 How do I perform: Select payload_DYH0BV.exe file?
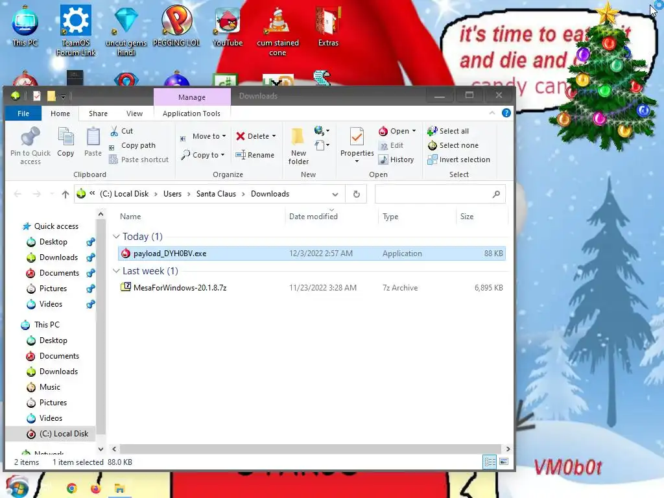pos(312,254)
